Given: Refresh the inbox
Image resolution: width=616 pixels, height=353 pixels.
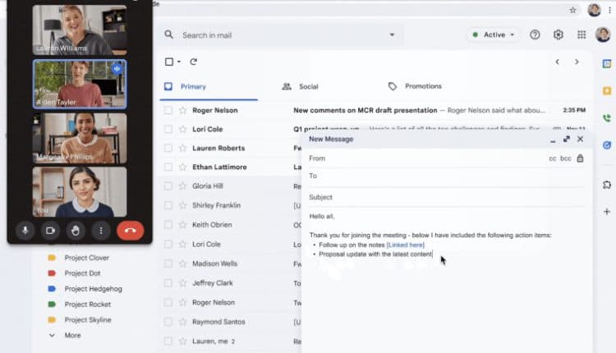Looking at the screenshot, I should [x=193, y=62].
